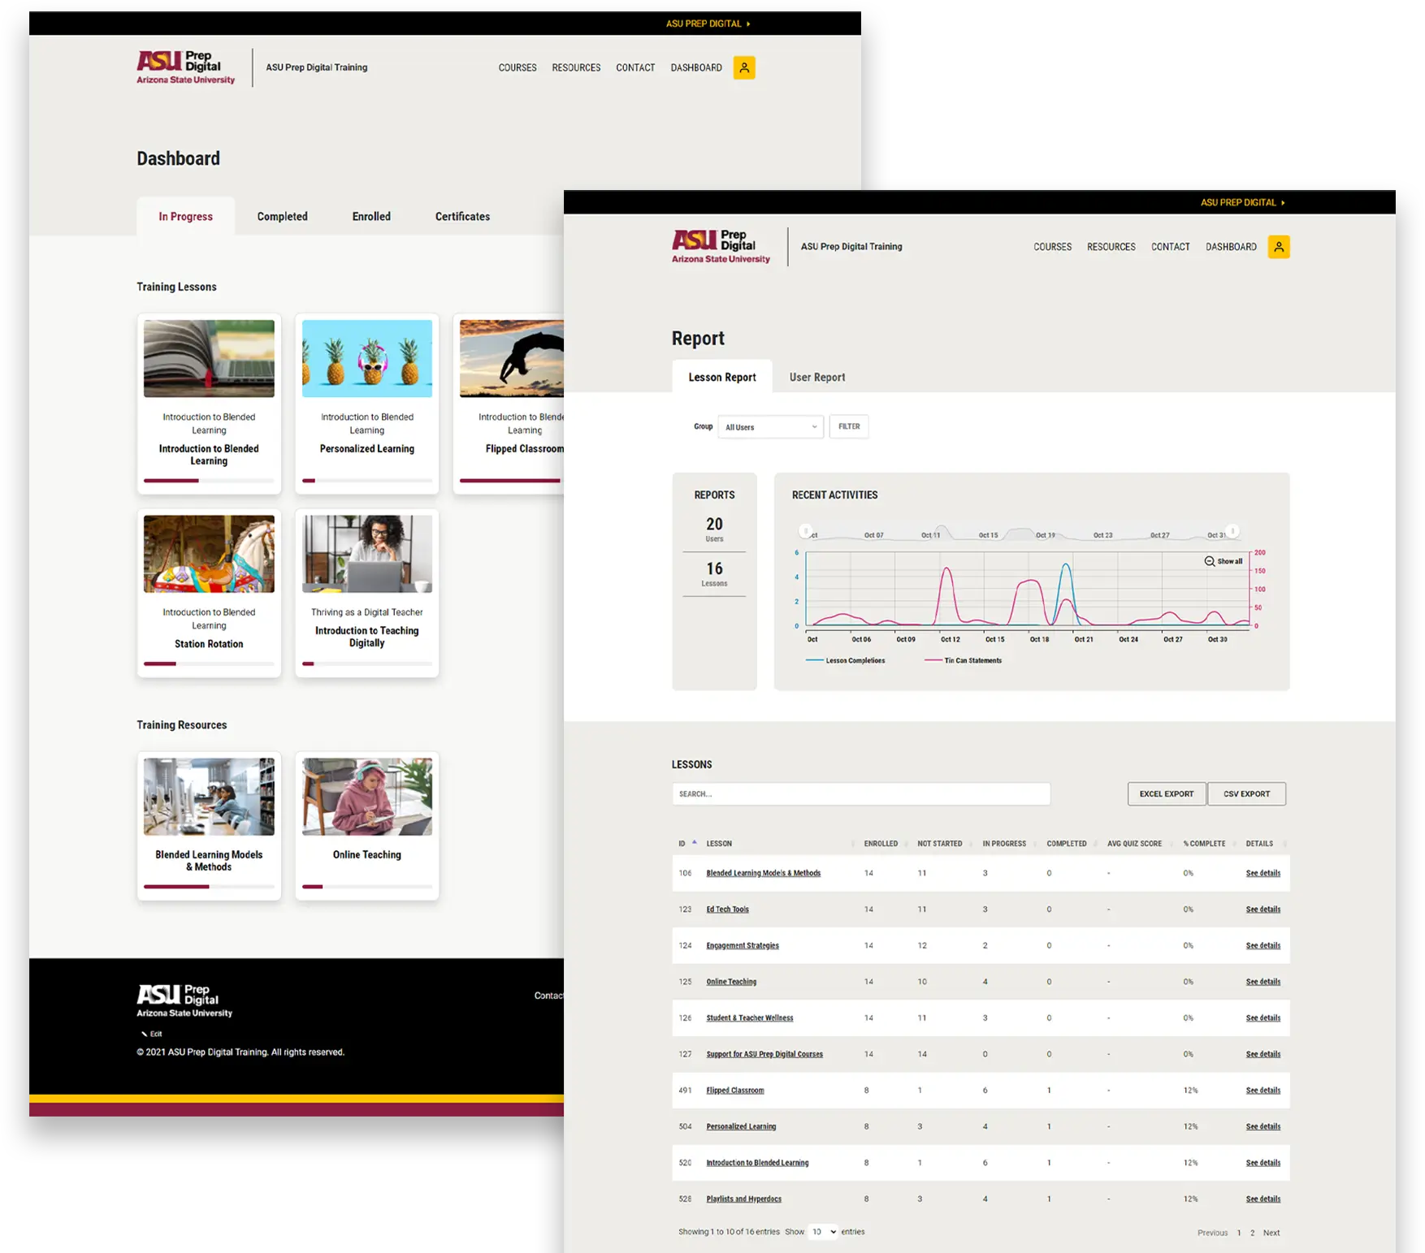The height and width of the screenshot is (1253, 1425).
Task: Click the magnifier 'Show all' icon in chart
Action: [x=1210, y=561]
